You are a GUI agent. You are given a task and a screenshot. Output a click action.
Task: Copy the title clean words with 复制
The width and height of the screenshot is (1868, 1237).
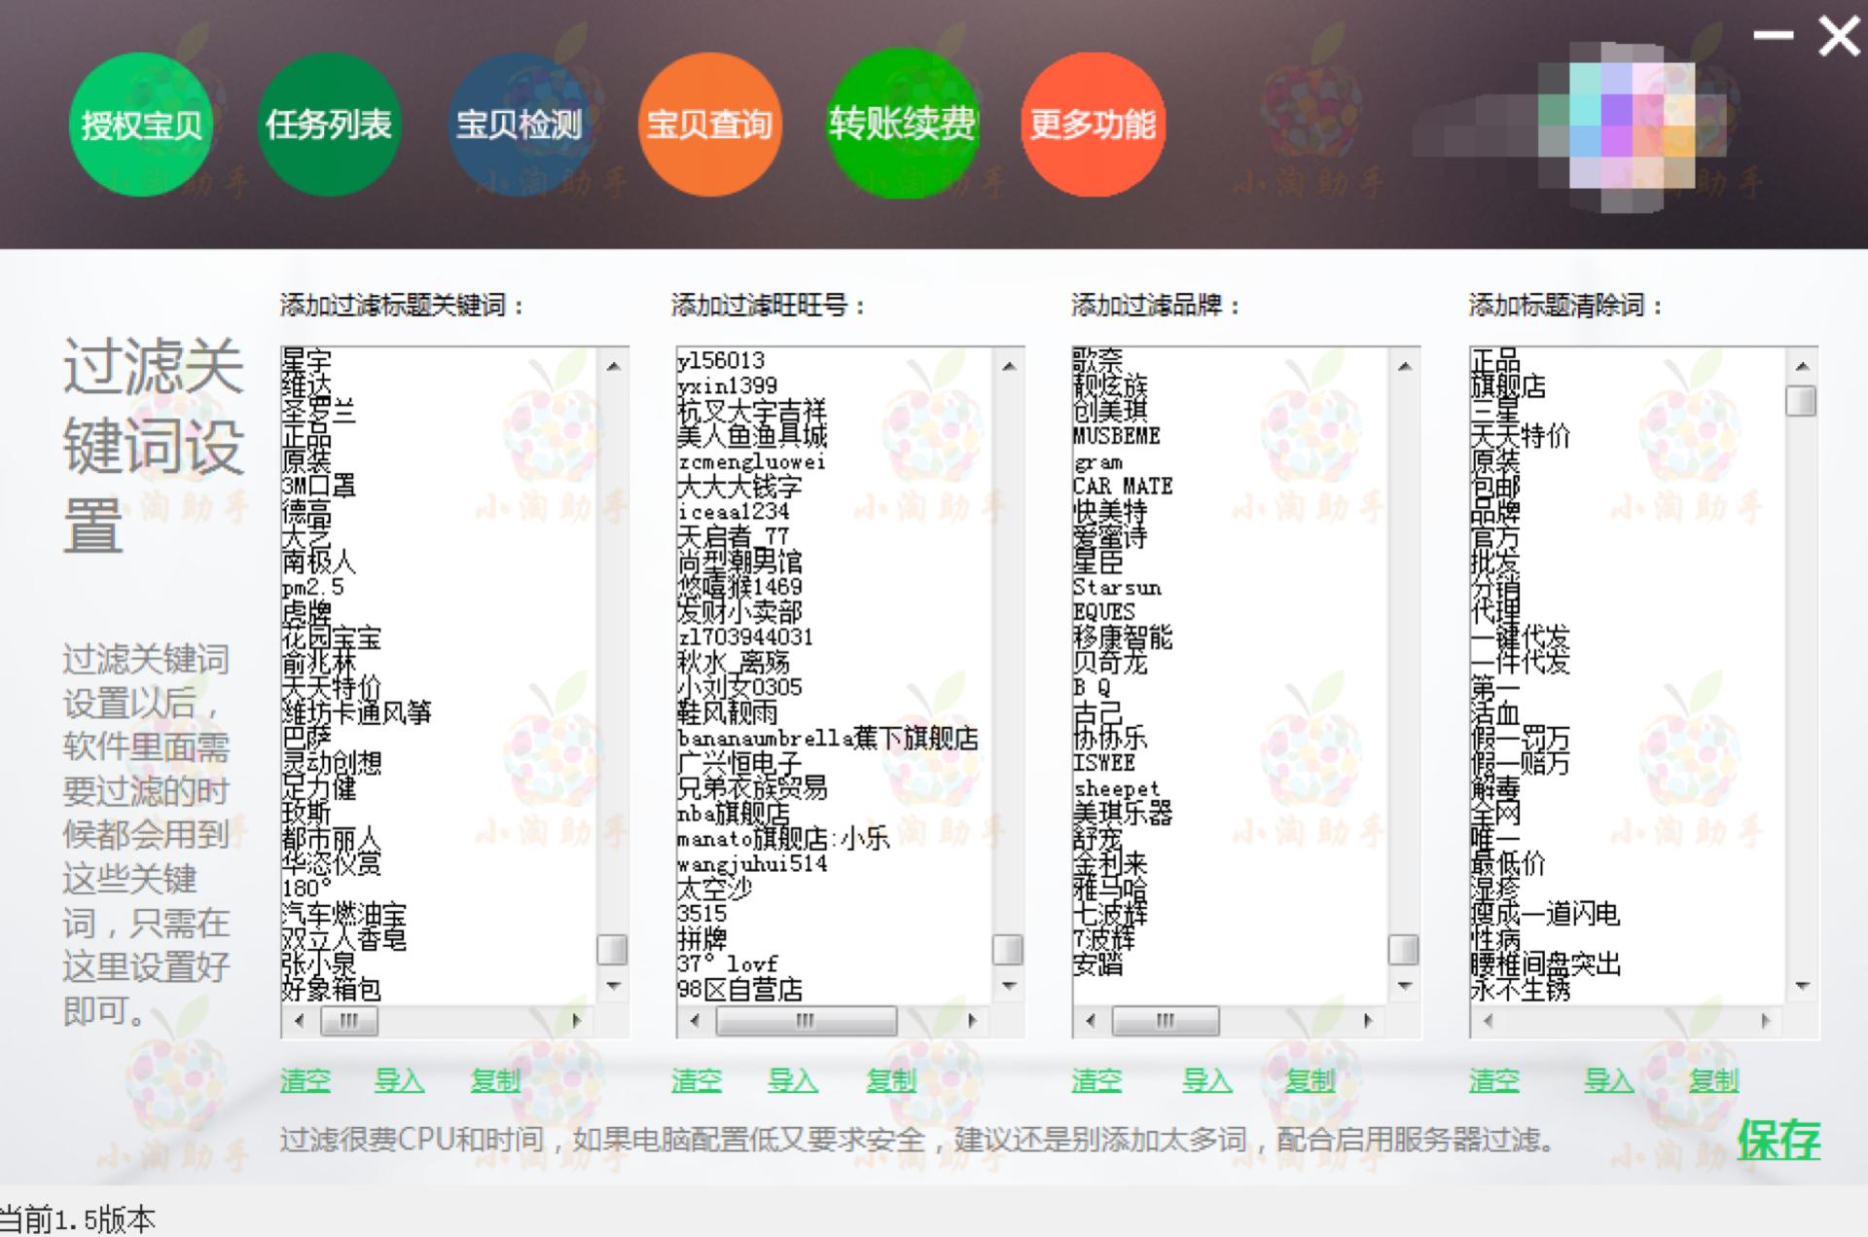(1714, 1080)
